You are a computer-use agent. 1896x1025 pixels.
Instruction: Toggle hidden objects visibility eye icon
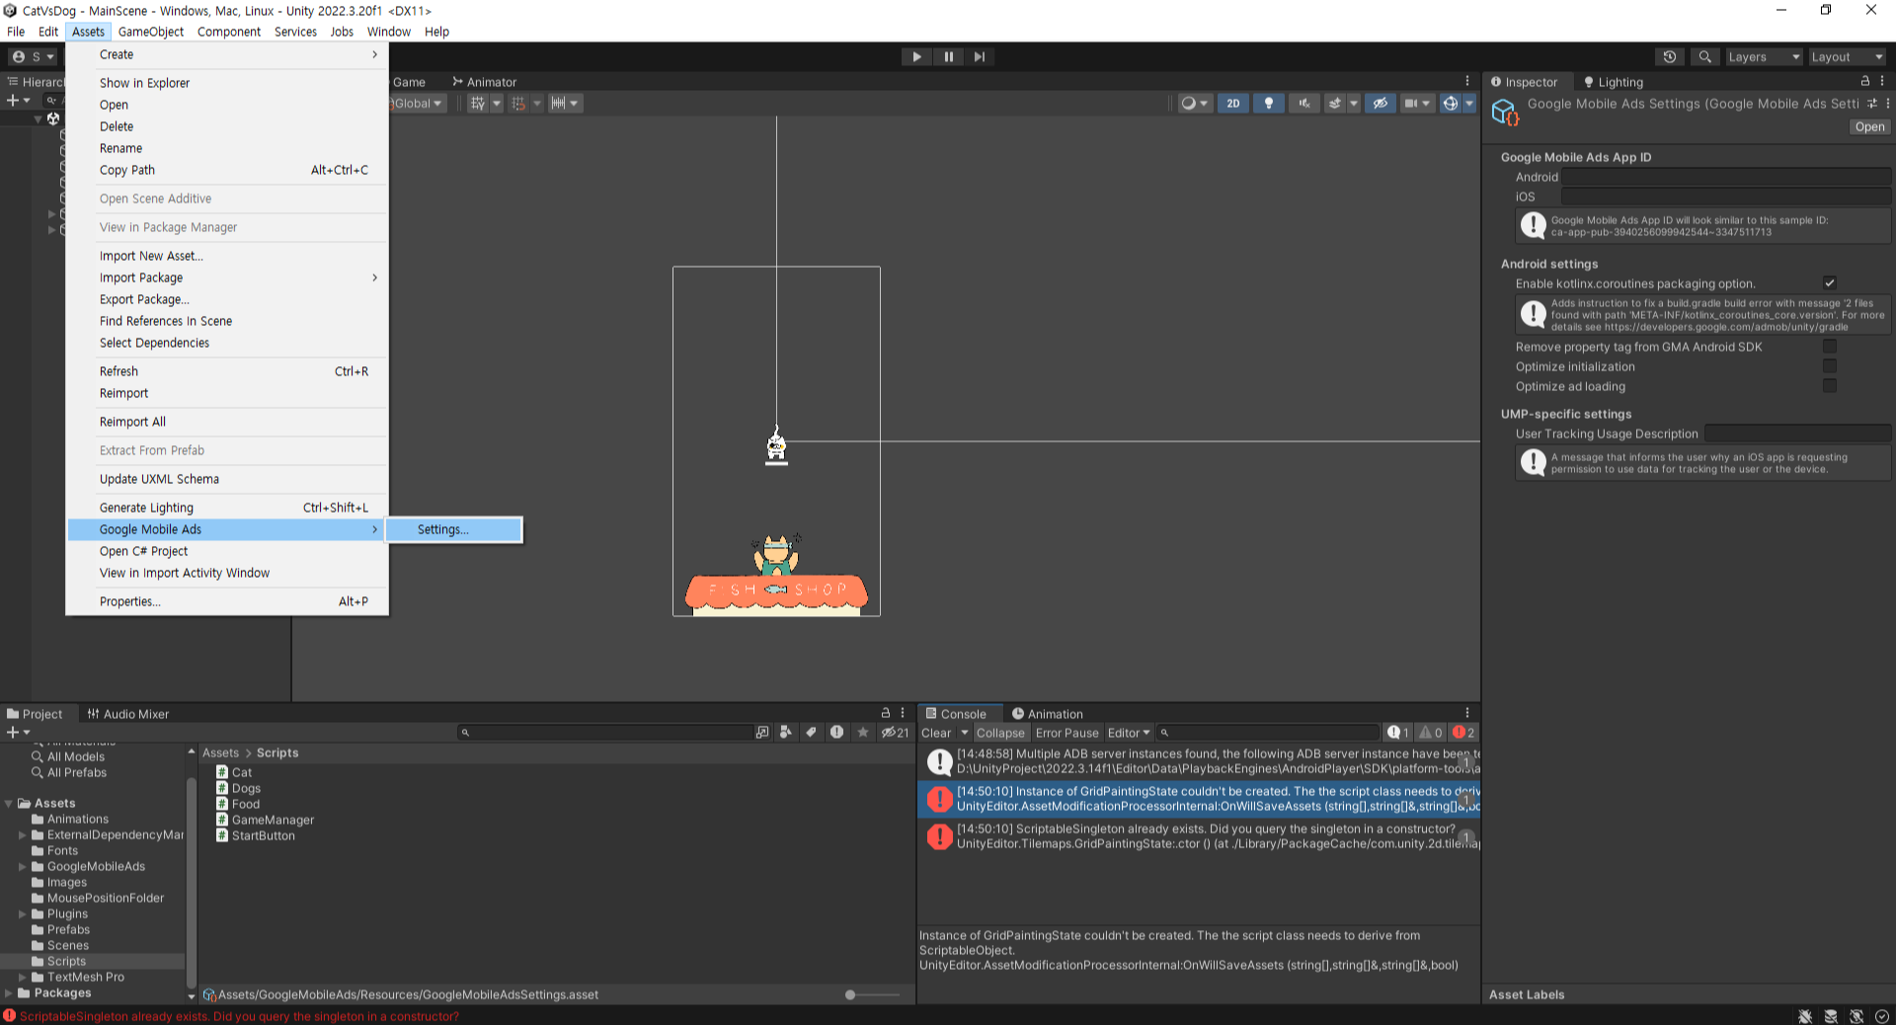click(1381, 103)
